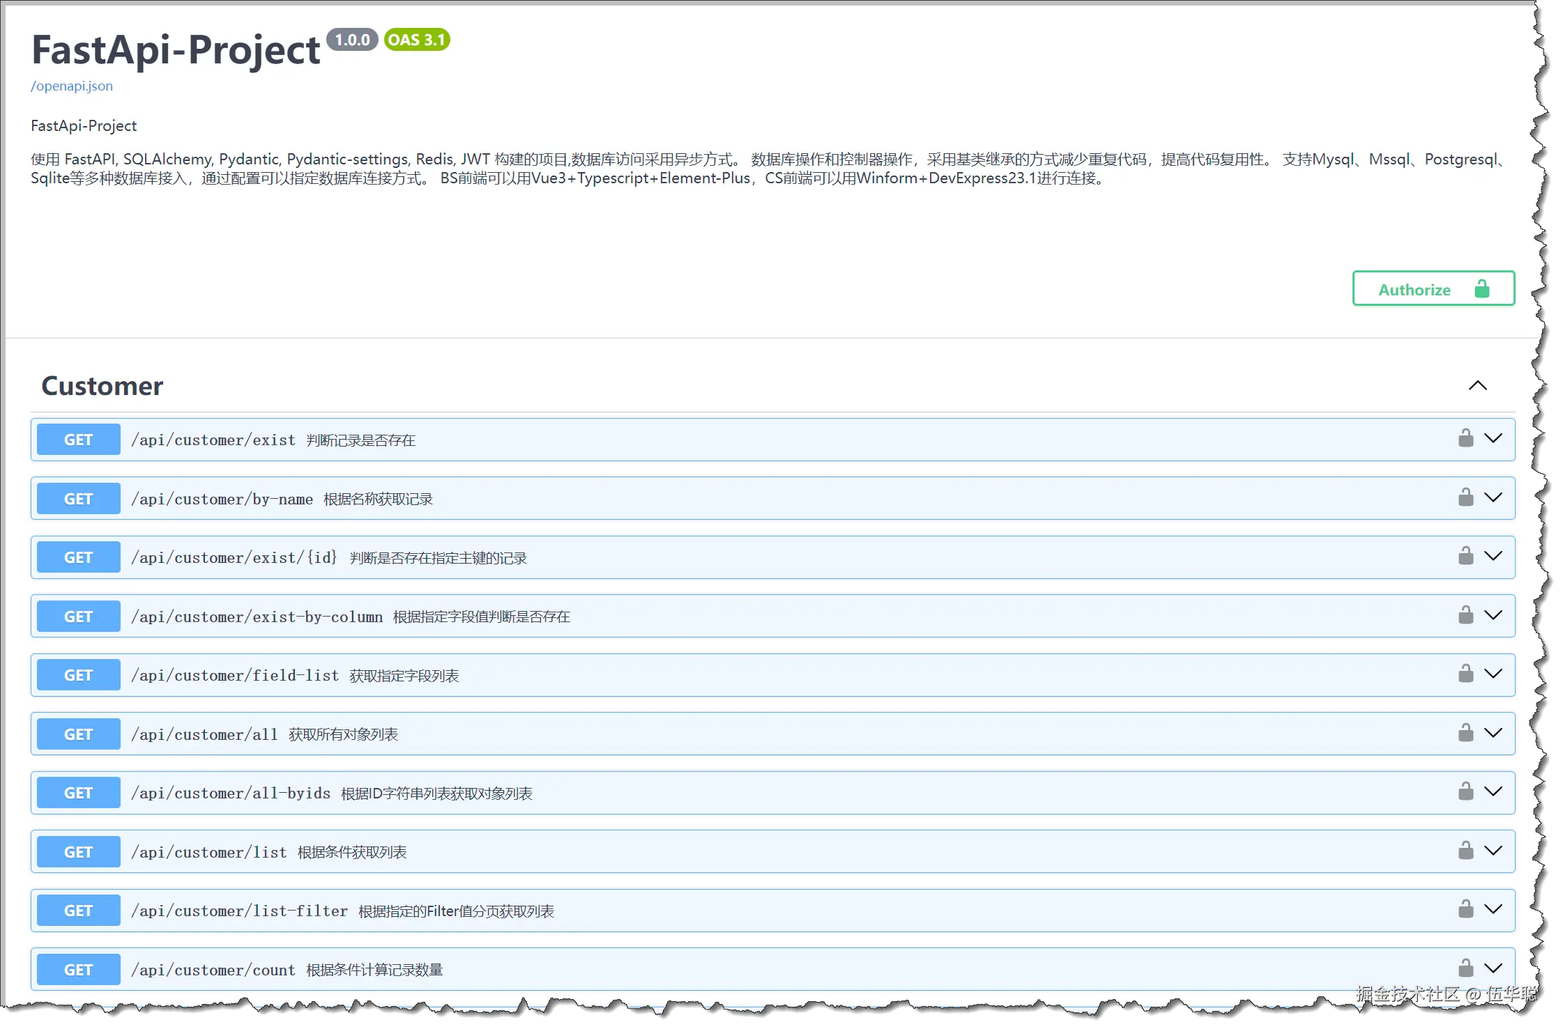Click GET badge of field-list endpoint
Viewport: 1563px width, 1029px height.
(x=78, y=675)
